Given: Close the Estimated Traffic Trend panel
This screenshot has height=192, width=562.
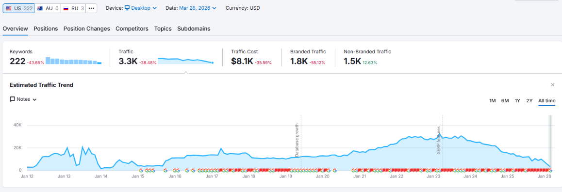Looking at the screenshot, I should click(x=553, y=84).
